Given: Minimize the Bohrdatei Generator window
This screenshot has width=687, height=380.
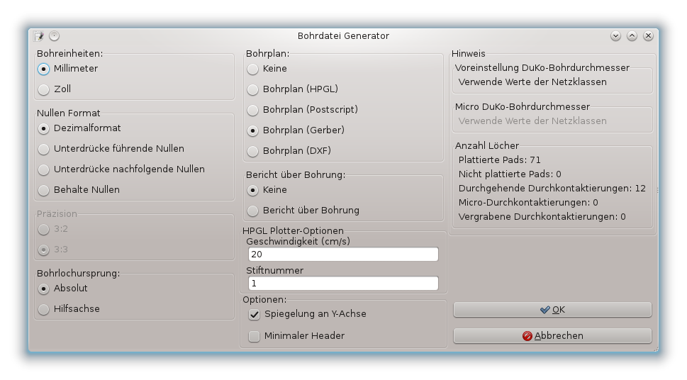Looking at the screenshot, I should click(x=615, y=36).
